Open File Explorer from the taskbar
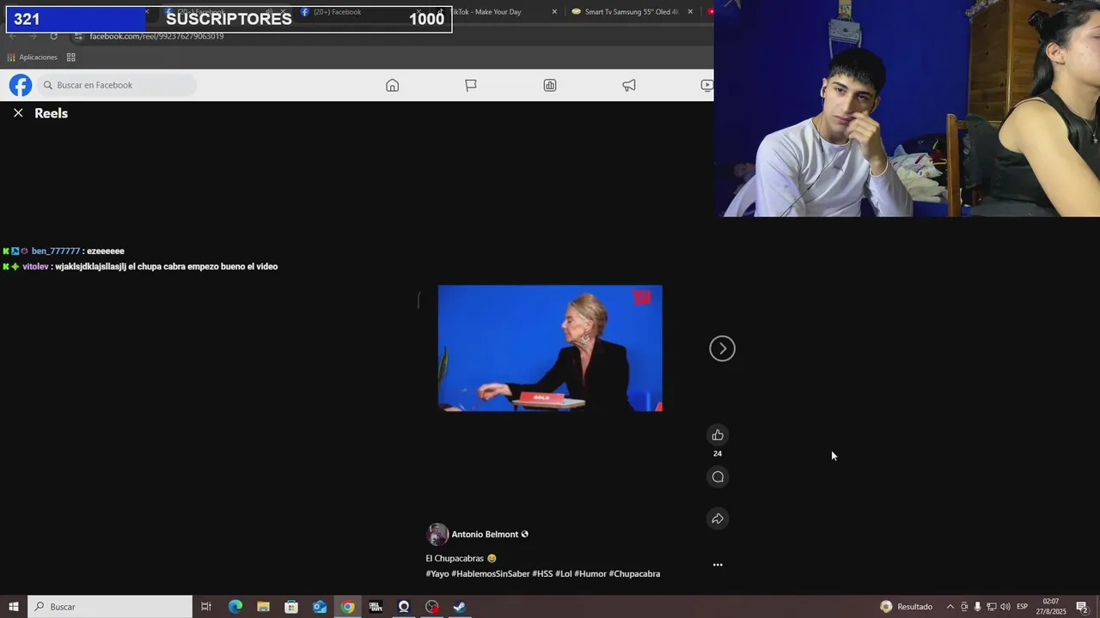The height and width of the screenshot is (618, 1100). (263, 607)
